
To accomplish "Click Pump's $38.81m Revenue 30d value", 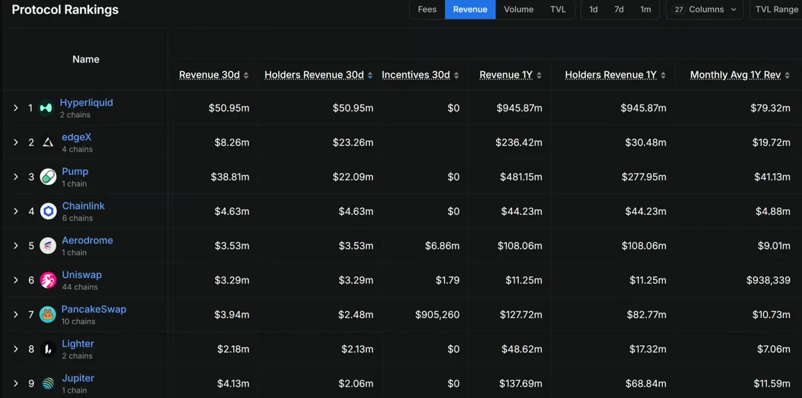I will (230, 176).
